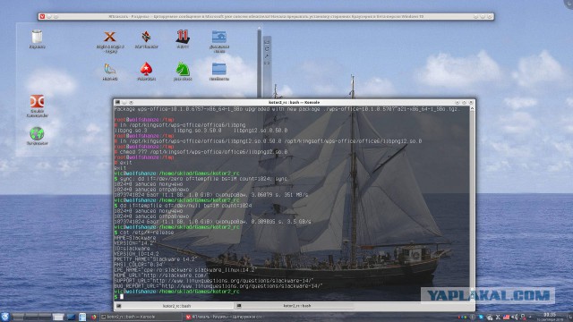Click the wrench settings icon on folder view handle
This screenshot has width=573, height=322.
tap(267, 55)
